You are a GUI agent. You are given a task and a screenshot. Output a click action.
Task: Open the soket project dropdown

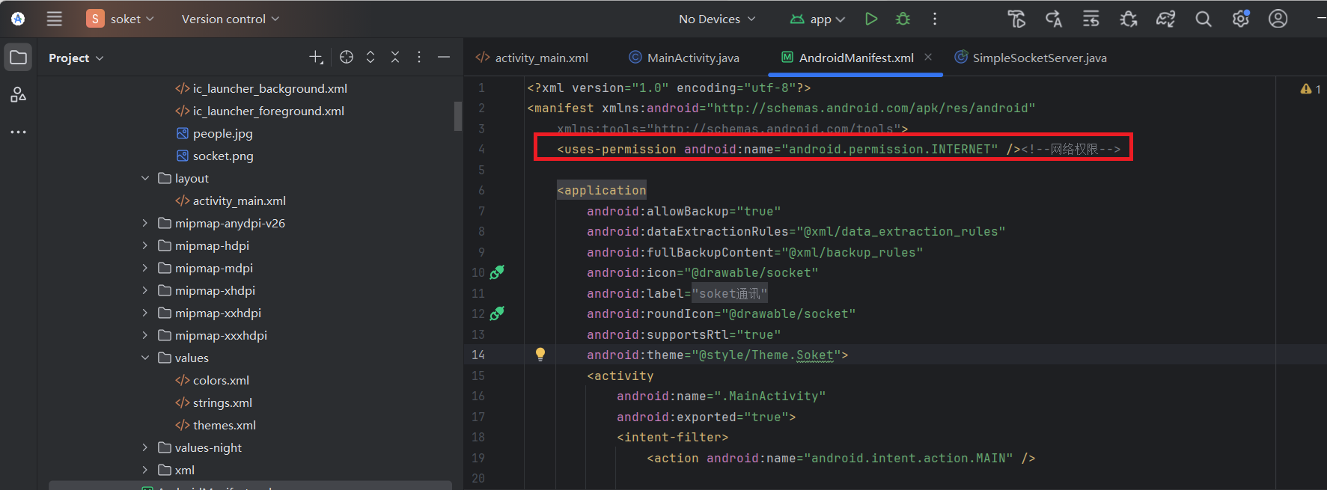[121, 19]
